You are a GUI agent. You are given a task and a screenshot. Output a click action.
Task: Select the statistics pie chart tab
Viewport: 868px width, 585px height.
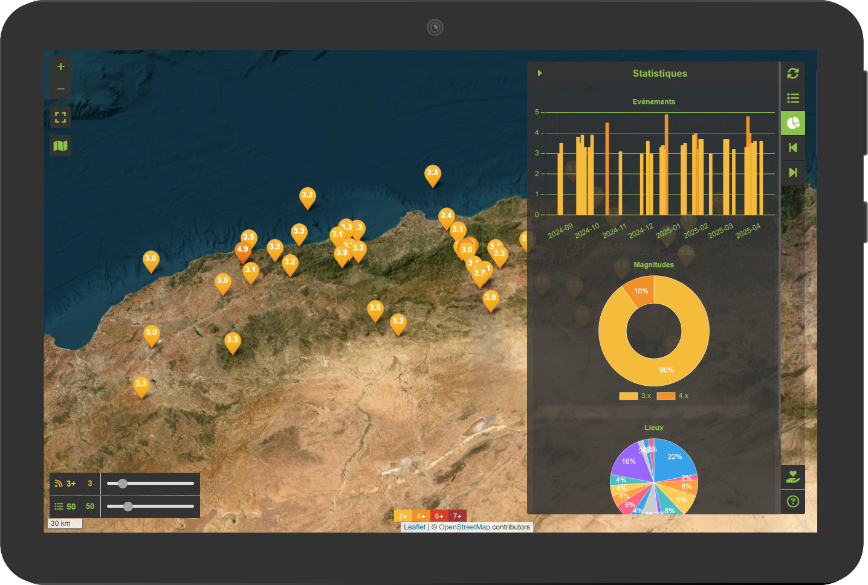pos(793,123)
